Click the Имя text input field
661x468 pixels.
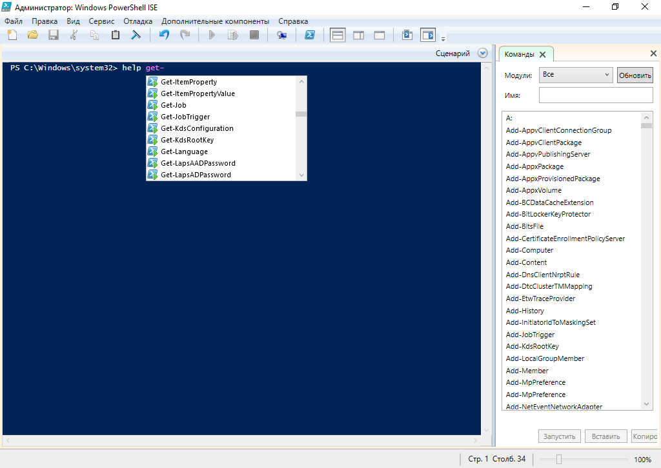click(595, 95)
